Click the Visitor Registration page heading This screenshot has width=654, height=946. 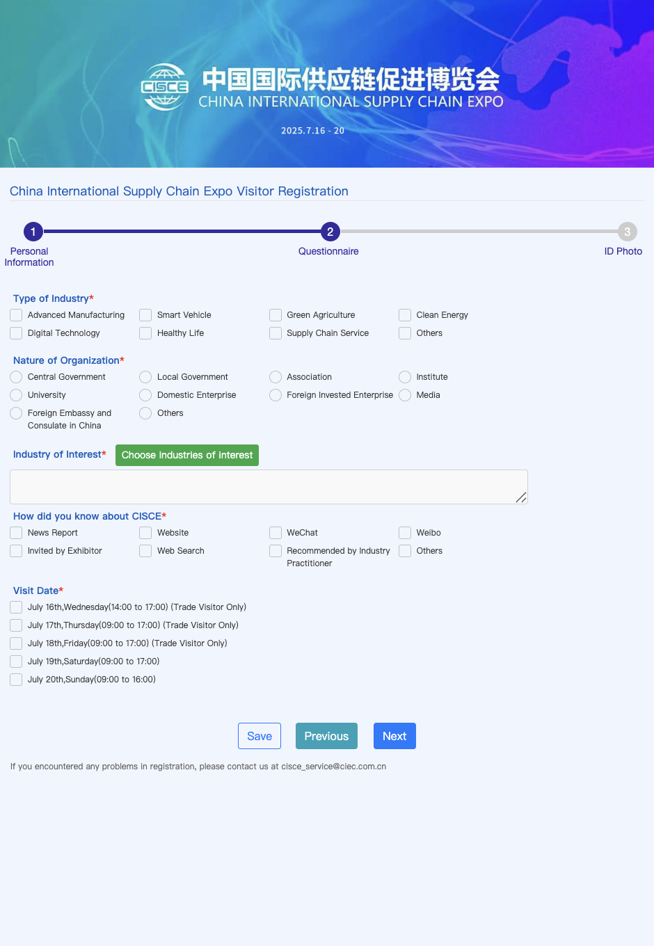point(179,191)
